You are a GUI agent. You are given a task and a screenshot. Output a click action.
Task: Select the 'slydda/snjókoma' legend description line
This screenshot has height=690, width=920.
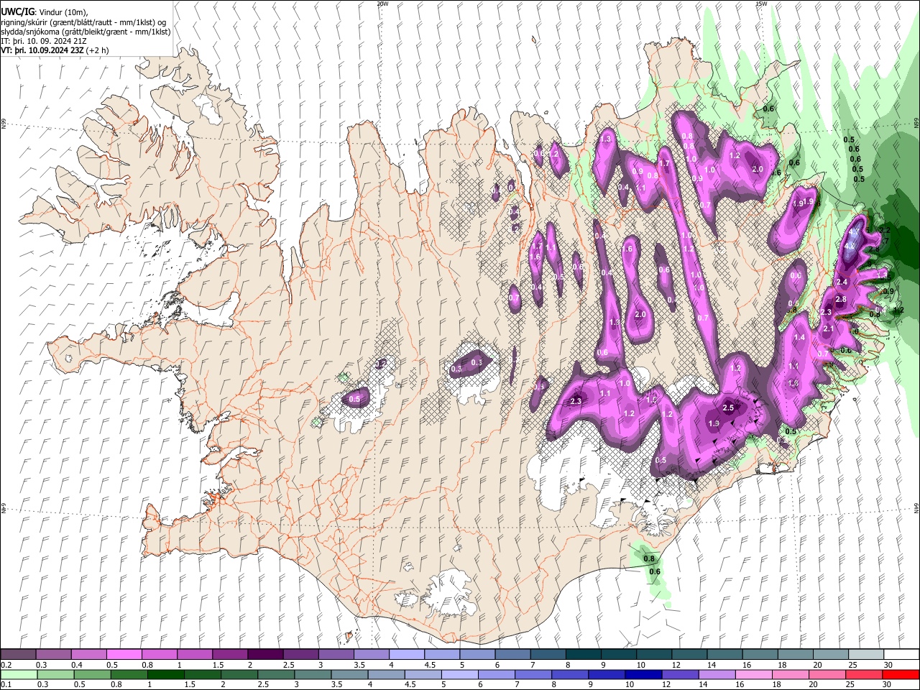[86, 32]
